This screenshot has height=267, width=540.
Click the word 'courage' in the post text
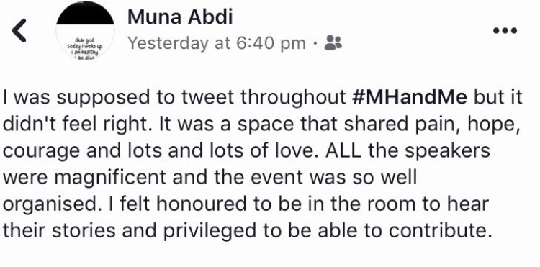(42, 152)
